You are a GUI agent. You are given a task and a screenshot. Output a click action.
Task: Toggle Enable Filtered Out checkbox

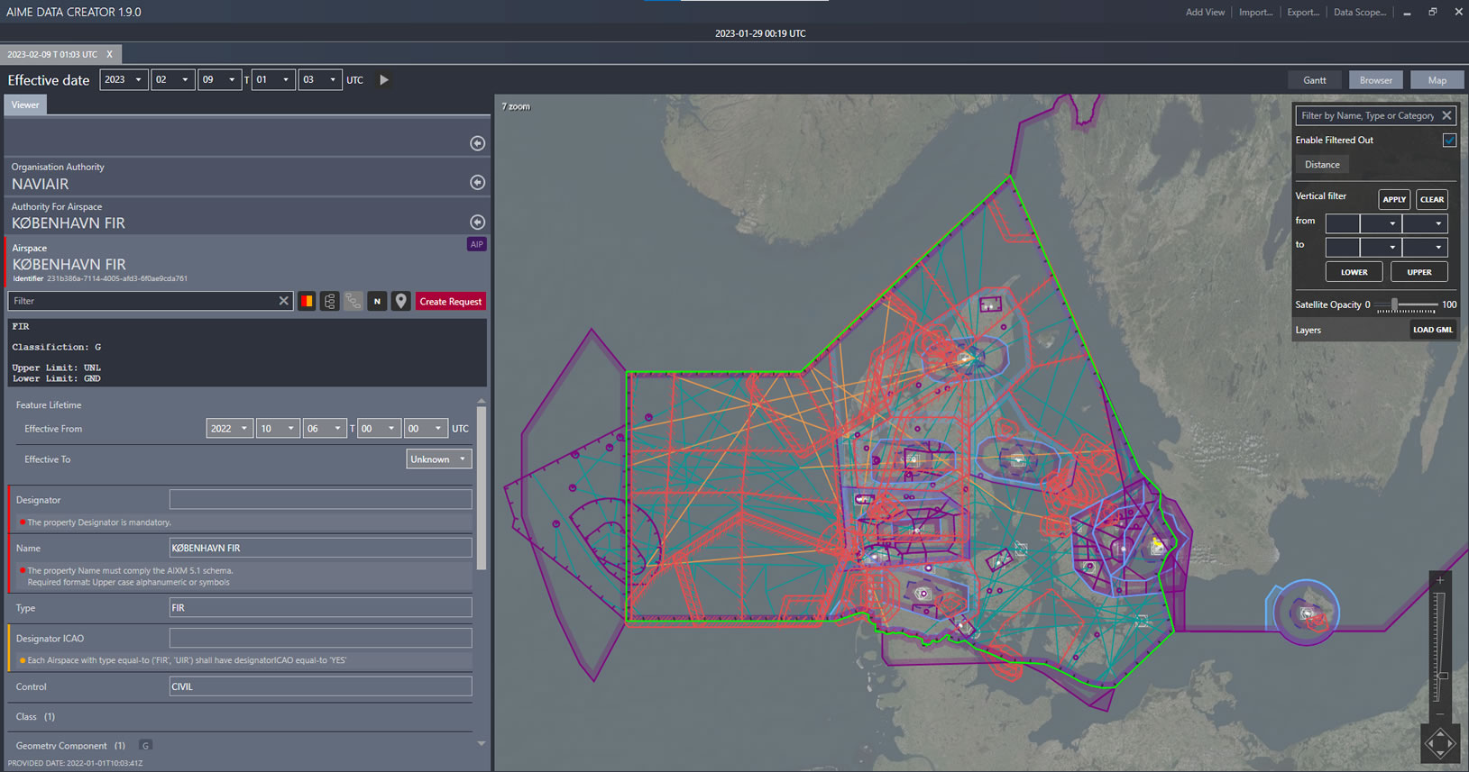coord(1448,141)
